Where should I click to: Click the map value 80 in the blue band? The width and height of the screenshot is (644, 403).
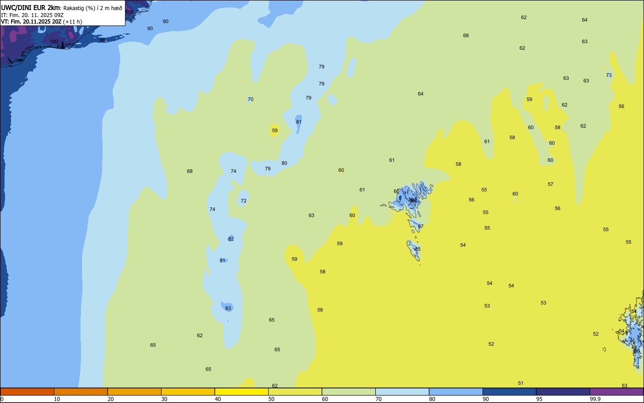point(284,163)
